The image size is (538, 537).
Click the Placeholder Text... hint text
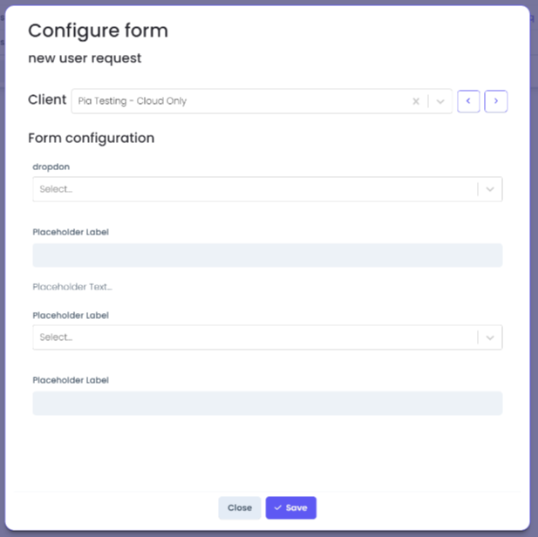[x=72, y=287]
